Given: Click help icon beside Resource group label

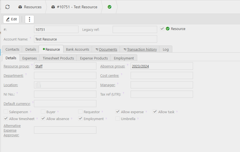Looking at the screenshot, I should tap(32, 65).
